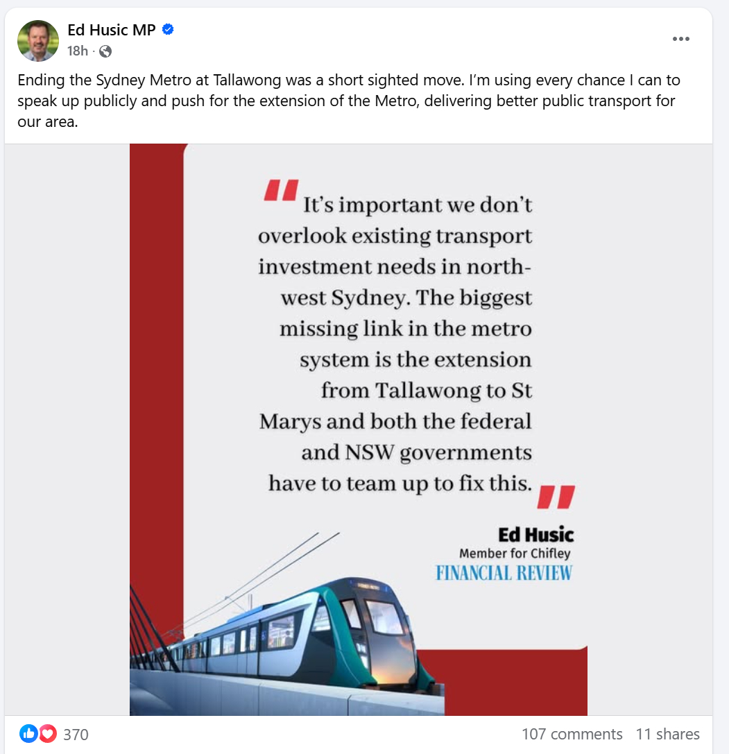Click the blue thumbs-up Like reaction icon
729x754 pixels.
[x=28, y=734]
